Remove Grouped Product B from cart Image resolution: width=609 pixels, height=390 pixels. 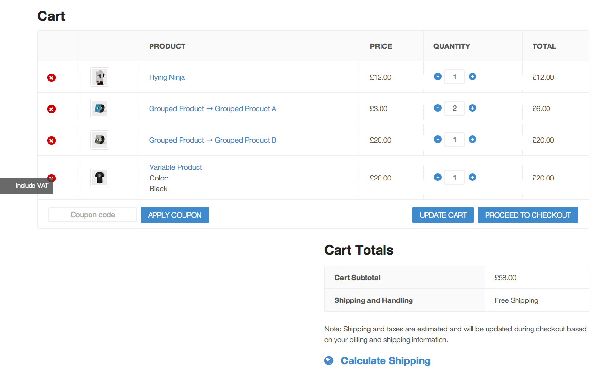51,140
